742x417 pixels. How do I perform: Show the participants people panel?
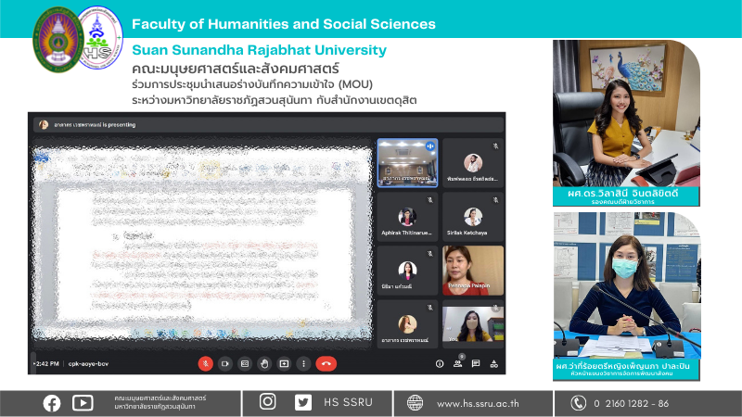point(457,364)
